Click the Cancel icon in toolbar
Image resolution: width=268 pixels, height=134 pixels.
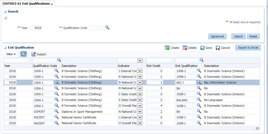pyautogui.click(x=218, y=48)
